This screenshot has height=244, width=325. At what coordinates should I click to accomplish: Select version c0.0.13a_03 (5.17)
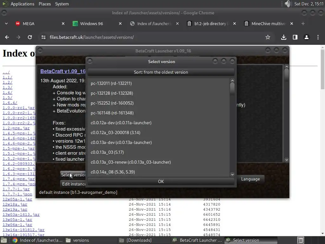click(x=159, y=152)
